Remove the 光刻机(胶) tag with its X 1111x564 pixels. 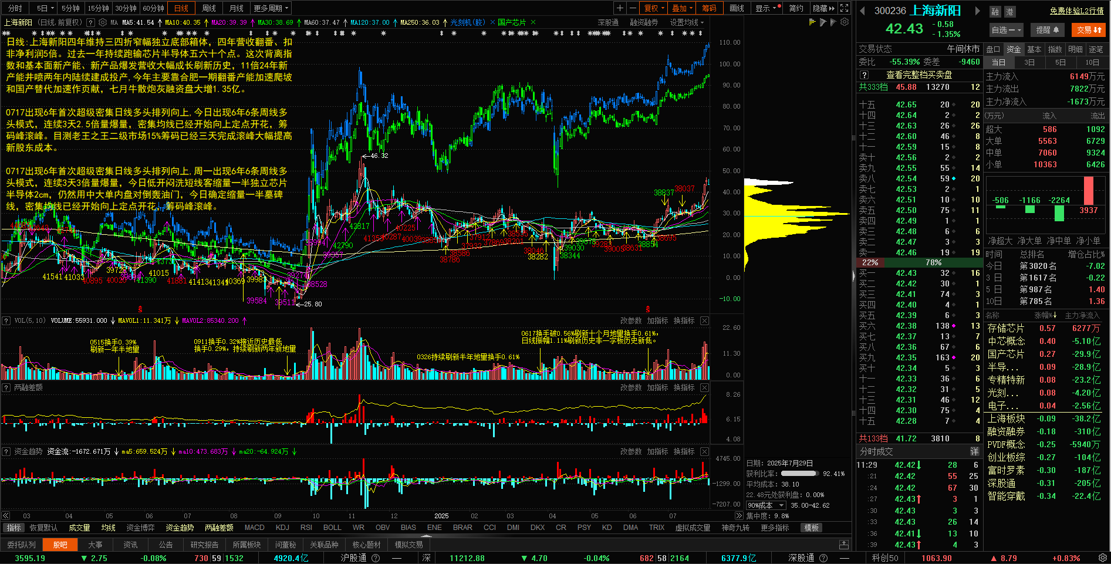(492, 22)
